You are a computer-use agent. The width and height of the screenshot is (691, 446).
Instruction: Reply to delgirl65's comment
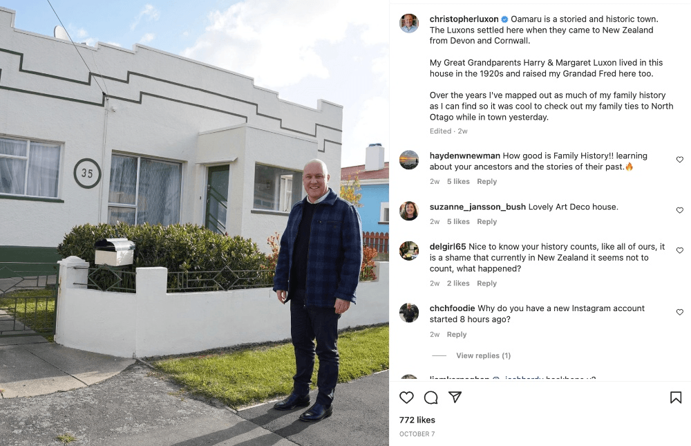486,284
